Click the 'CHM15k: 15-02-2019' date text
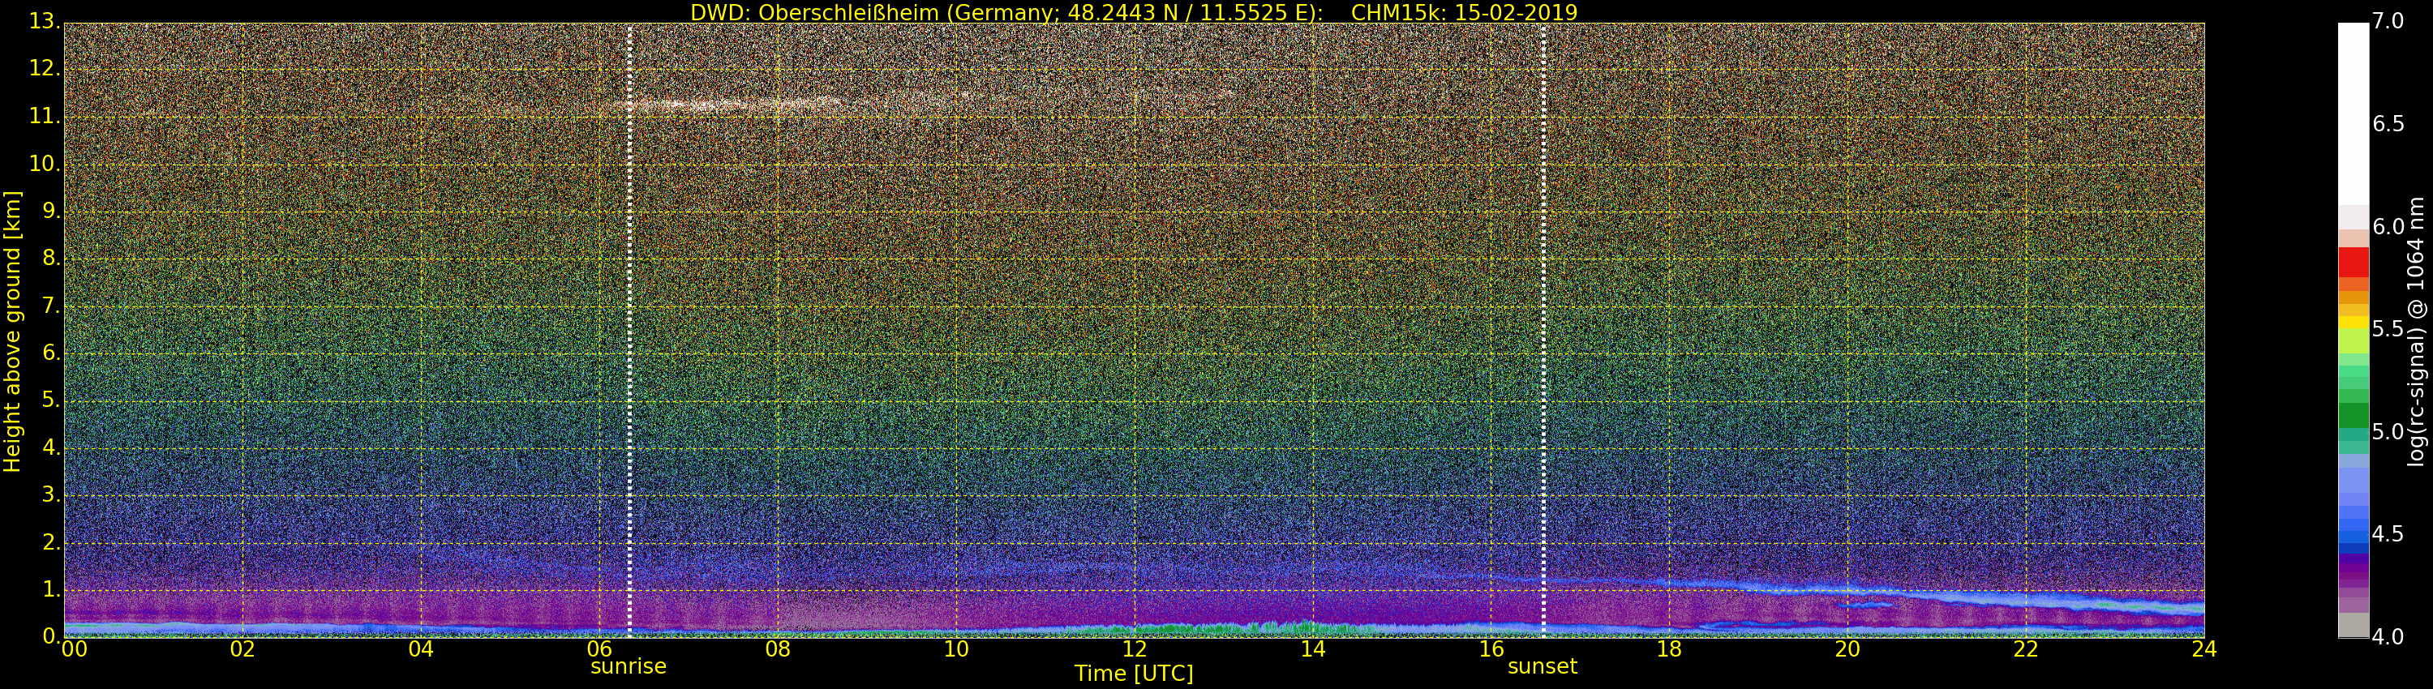Viewport: 2433px width, 689px height. [x=1464, y=12]
